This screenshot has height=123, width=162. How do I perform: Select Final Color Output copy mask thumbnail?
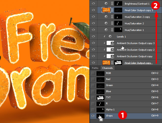point(118,63)
